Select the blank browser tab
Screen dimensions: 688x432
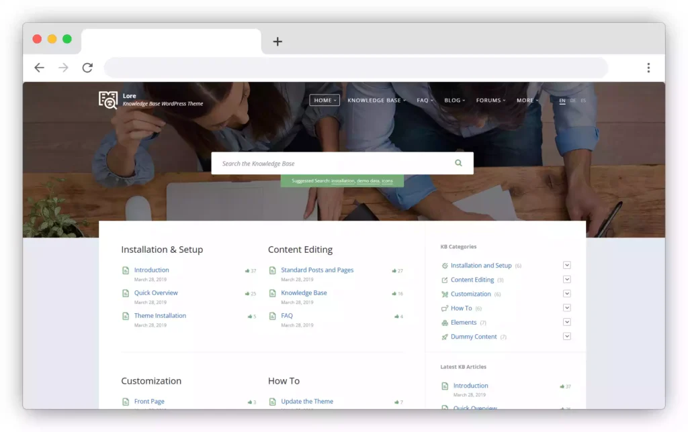(x=171, y=42)
